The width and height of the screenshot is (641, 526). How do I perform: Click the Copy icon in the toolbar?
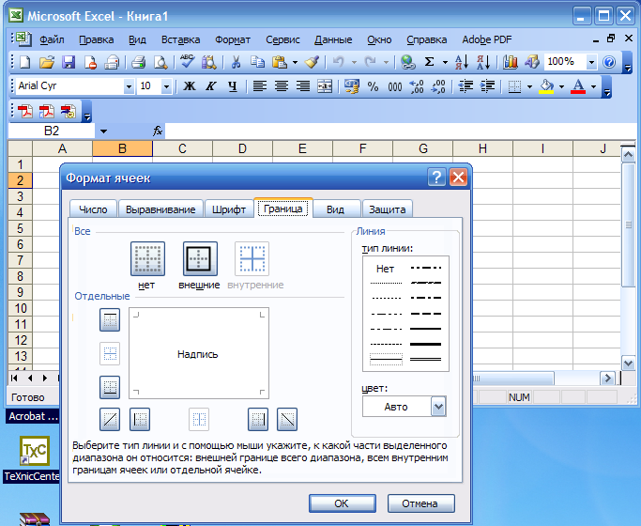pyautogui.click(x=257, y=62)
